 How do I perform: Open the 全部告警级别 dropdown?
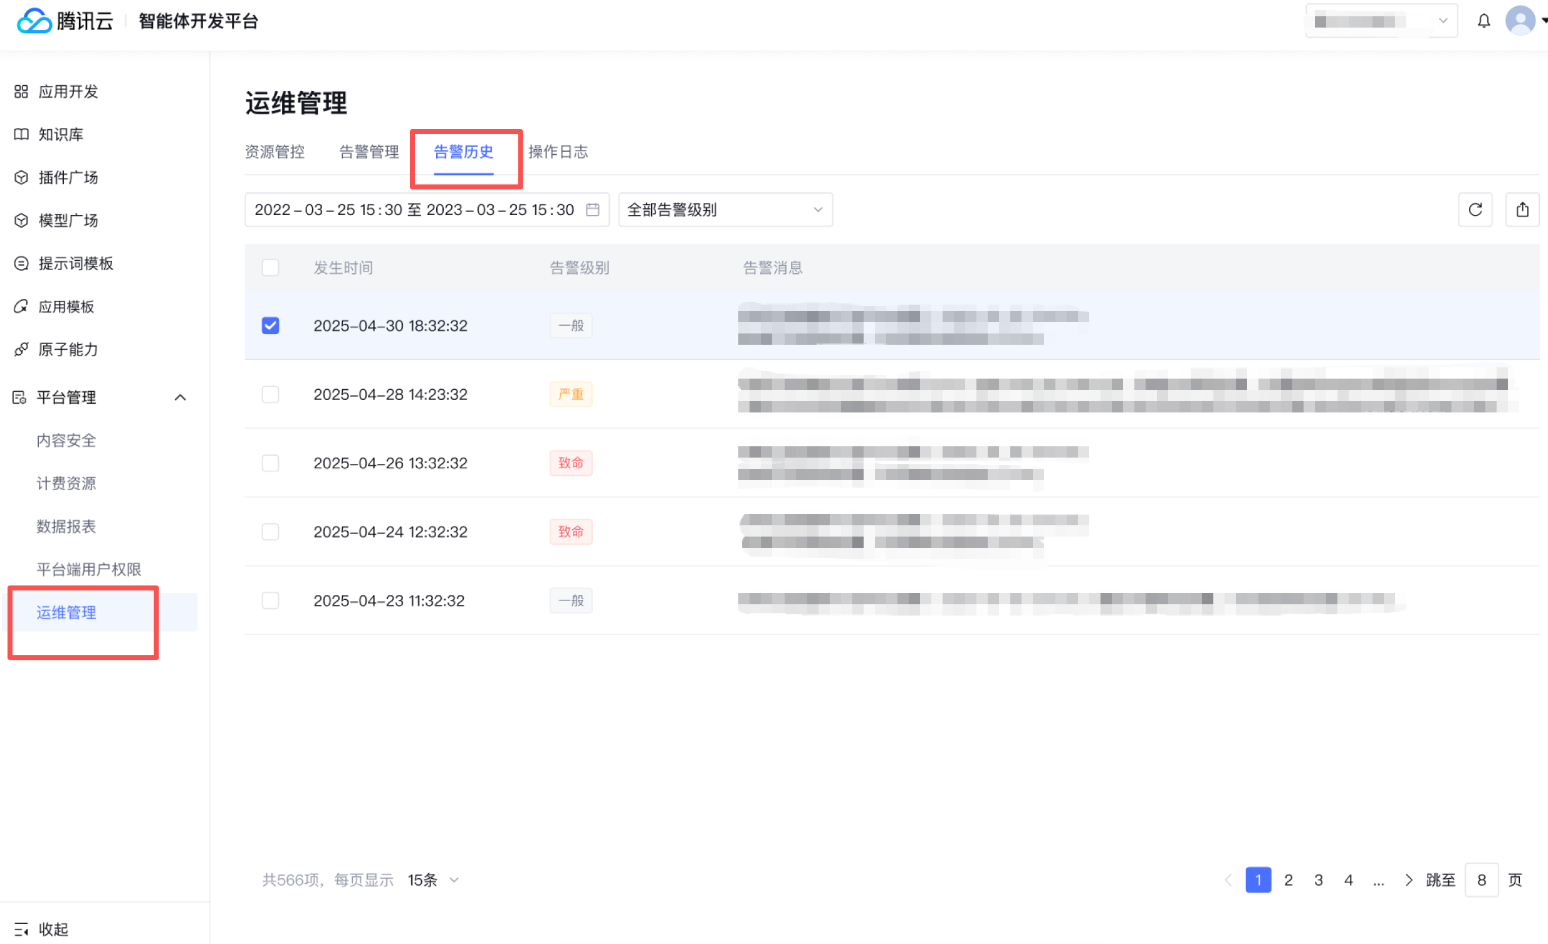point(725,209)
